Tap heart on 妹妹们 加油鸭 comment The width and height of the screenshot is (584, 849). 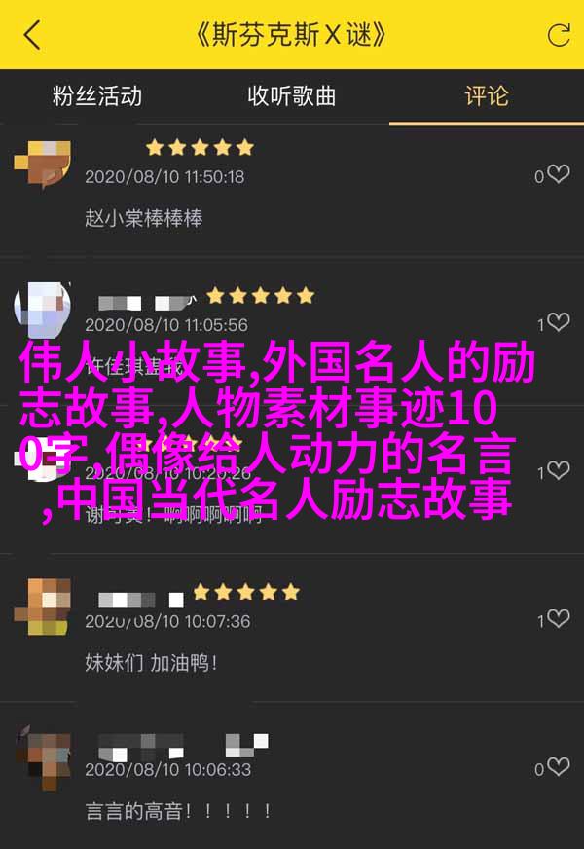click(x=558, y=618)
